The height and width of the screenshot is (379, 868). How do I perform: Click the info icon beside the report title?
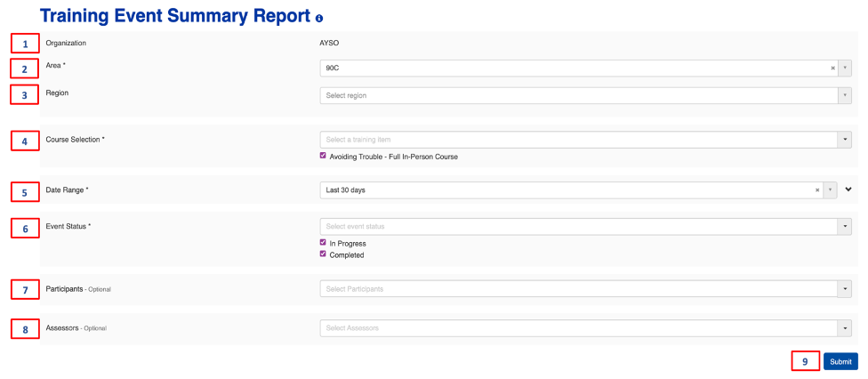[x=319, y=18]
